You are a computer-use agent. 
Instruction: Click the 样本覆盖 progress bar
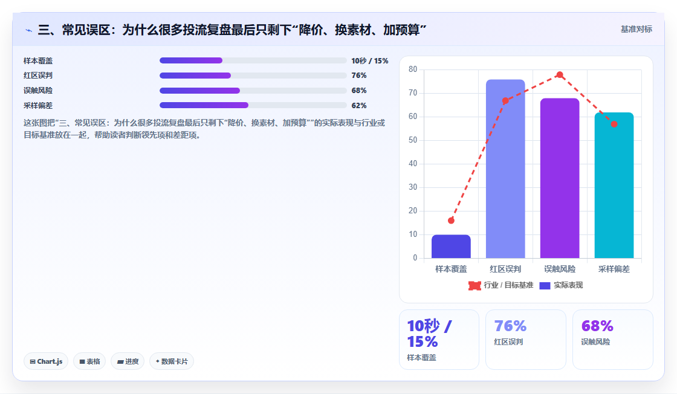coord(253,60)
